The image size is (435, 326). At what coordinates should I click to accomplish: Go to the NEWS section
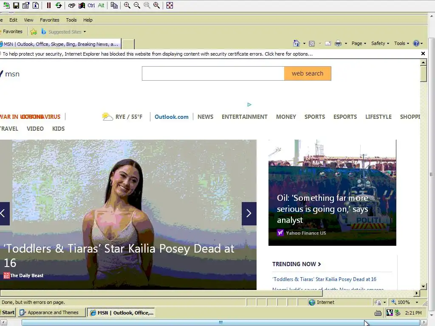click(205, 117)
